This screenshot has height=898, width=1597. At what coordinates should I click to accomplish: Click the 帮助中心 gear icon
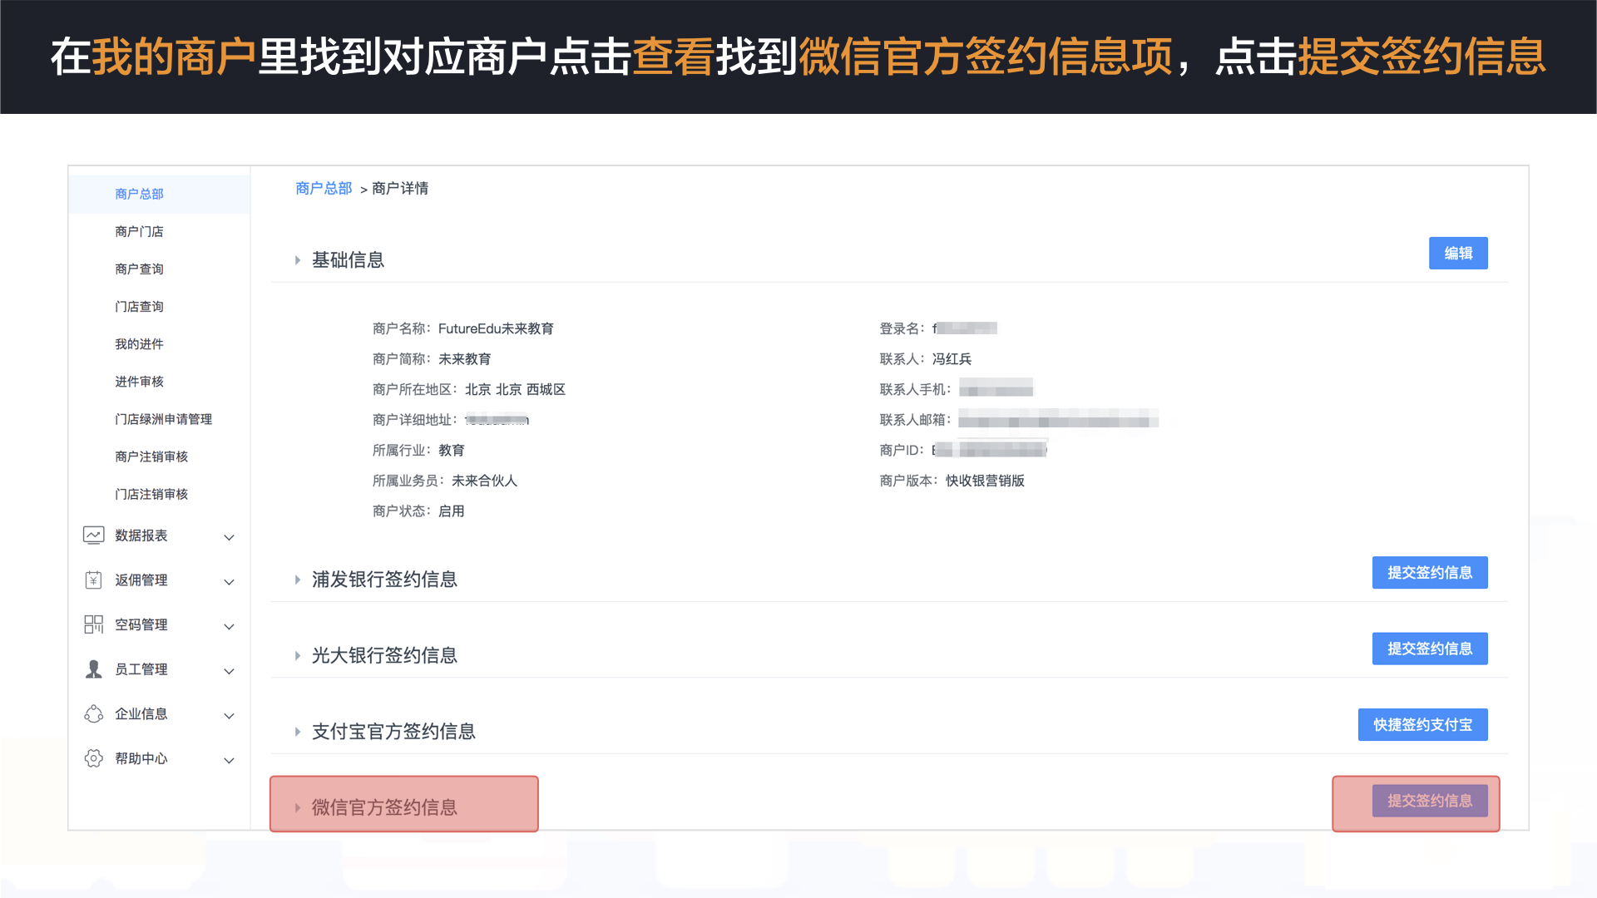[x=93, y=758]
